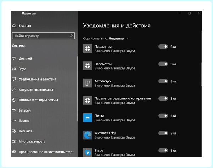Screen dimensions: 213x168
Task: Open the Планшет settings page
Action: (x=25, y=131)
